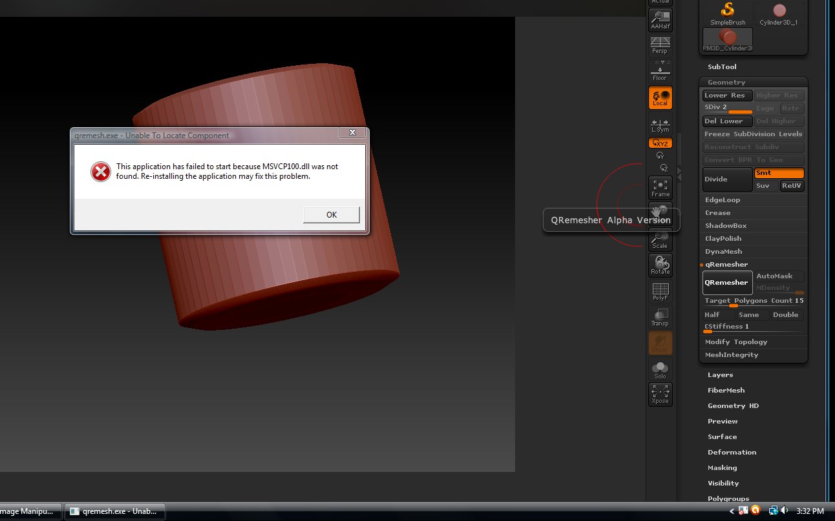835x521 pixels.
Task: Click the Lower Res button
Action: tap(728, 96)
